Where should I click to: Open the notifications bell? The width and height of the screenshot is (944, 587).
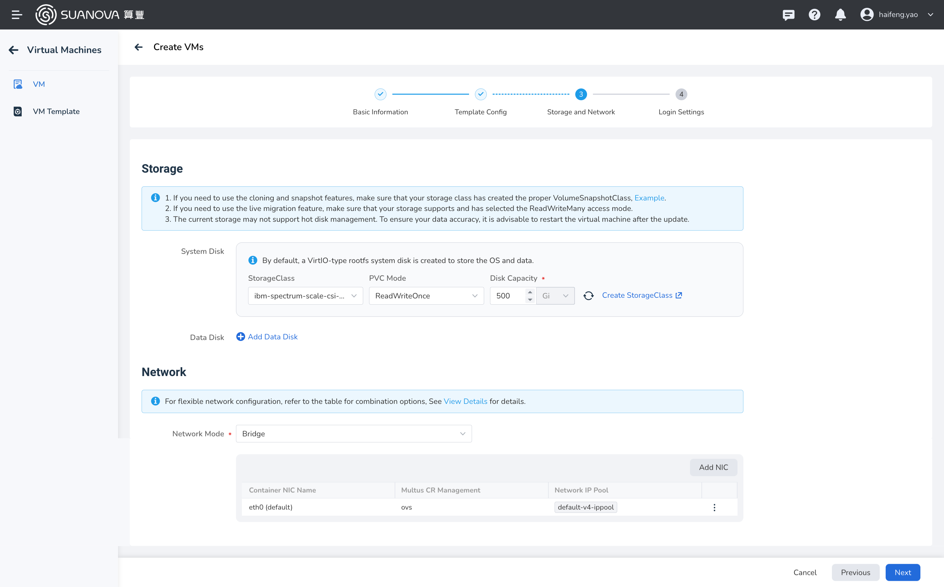tap(840, 15)
